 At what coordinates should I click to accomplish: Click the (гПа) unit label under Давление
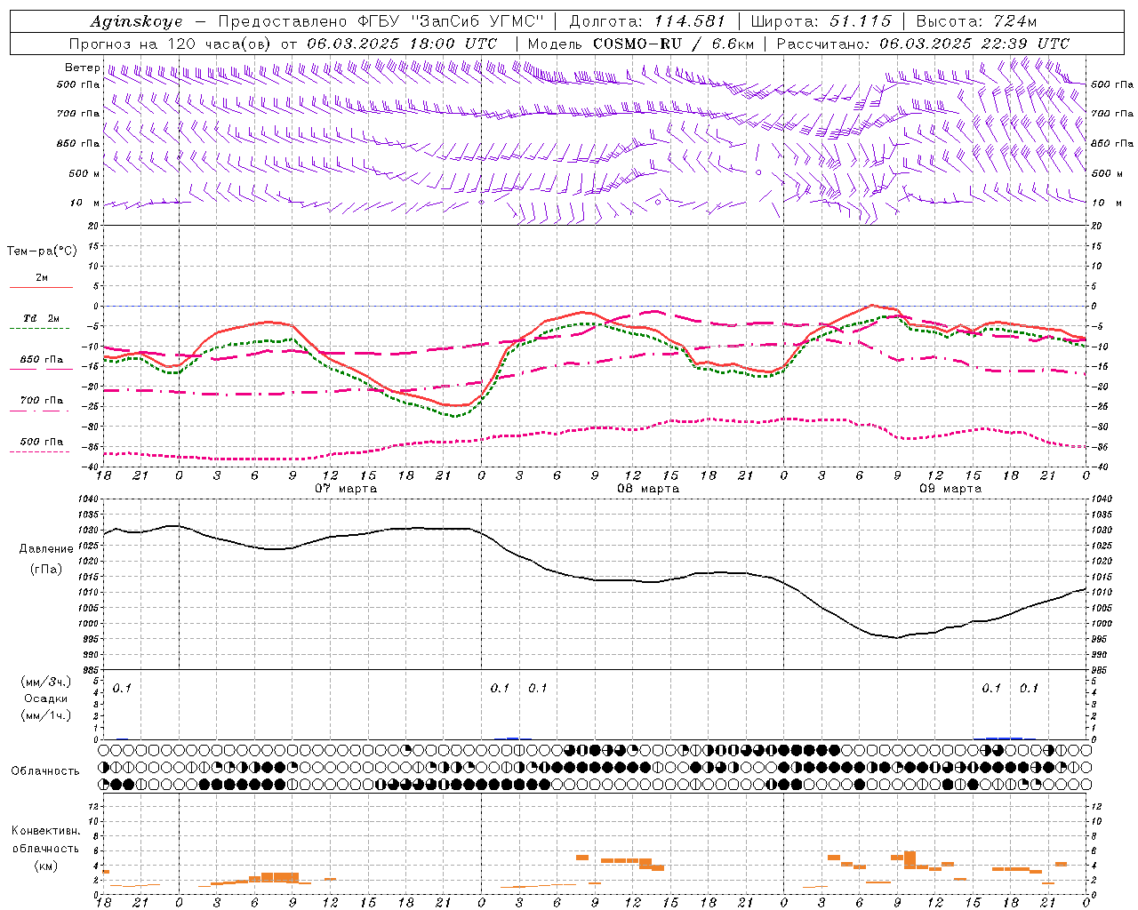tap(46, 570)
